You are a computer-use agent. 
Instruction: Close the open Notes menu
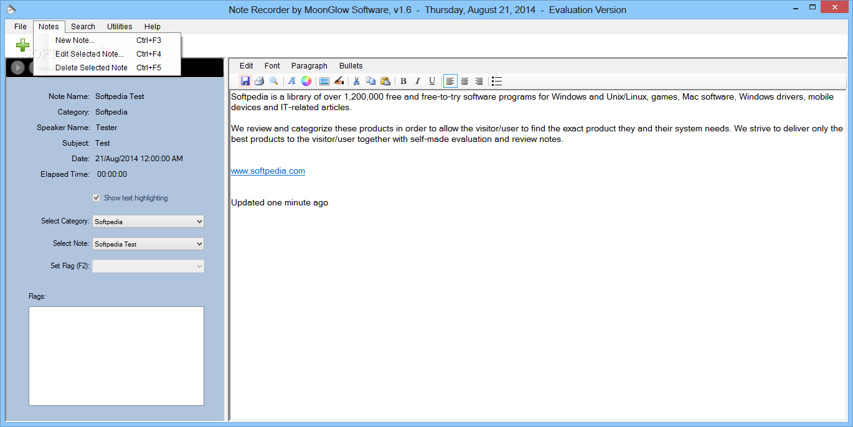pyautogui.click(x=49, y=27)
